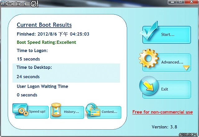Click the Start... button

167,35
